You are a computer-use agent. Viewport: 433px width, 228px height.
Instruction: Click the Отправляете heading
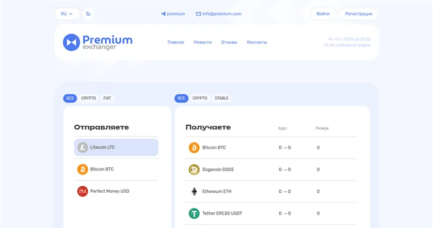(102, 127)
